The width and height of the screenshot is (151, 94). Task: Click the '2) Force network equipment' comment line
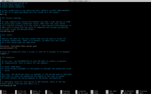tap(35, 69)
